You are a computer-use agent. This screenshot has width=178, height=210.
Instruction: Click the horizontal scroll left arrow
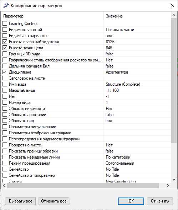pos(4,185)
